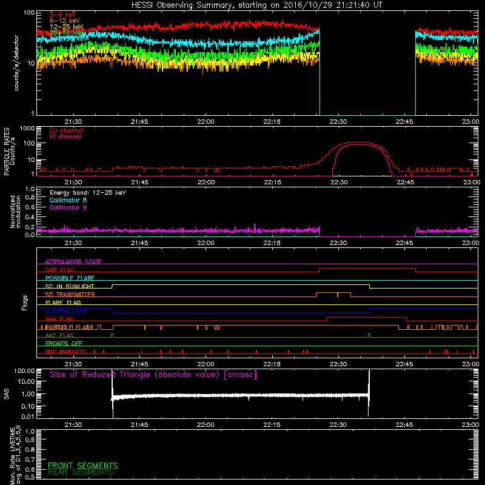Click the 'GAP FLAG' label
The width and height of the screenshot is (485, 485).
point(60,270)
